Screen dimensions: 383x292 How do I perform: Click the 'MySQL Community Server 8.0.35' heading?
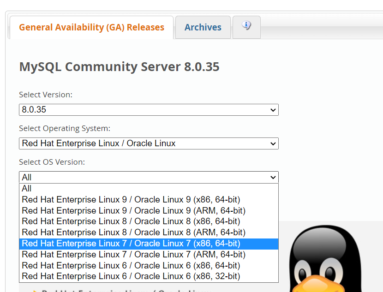coord(119,67)
